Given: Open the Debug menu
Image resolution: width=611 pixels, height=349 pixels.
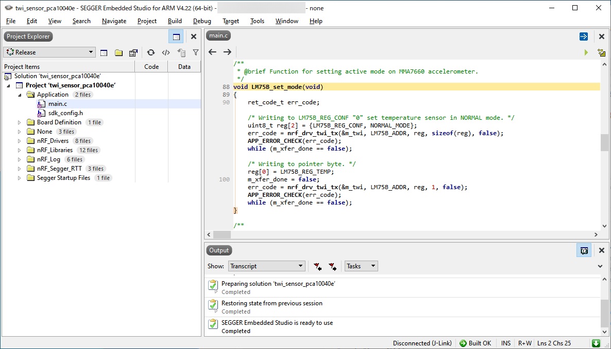Looking at the screenshot, I should [202, 21].
